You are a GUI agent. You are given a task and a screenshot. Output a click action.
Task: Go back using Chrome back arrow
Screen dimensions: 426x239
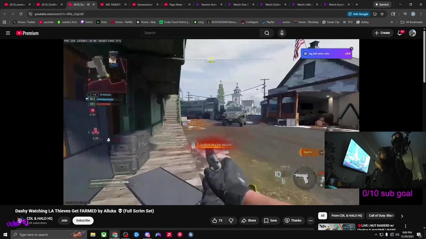click(x=5, y=14)
